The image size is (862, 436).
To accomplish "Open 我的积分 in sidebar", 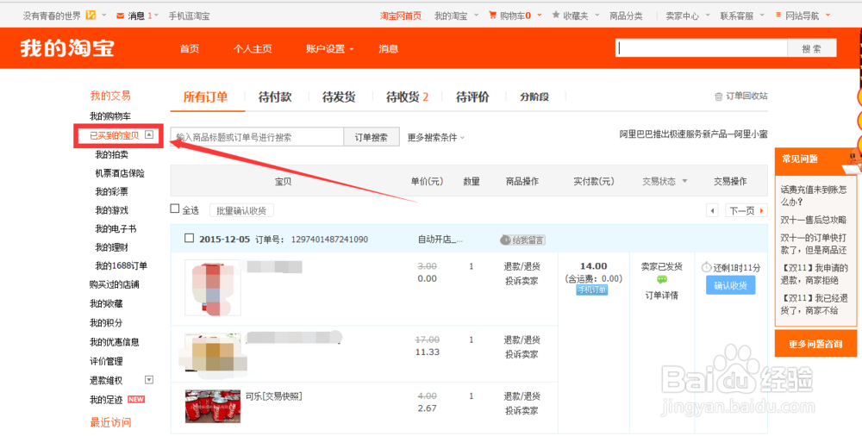I will coord(106,323).
